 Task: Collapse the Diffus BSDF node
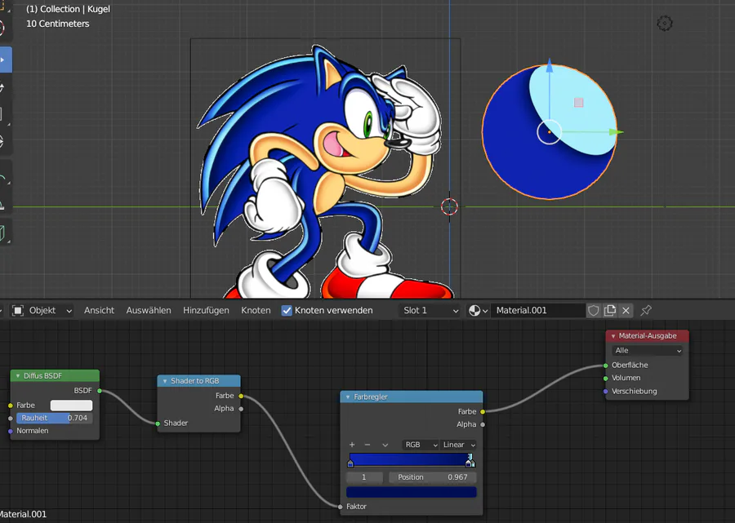tap(18, 376)
